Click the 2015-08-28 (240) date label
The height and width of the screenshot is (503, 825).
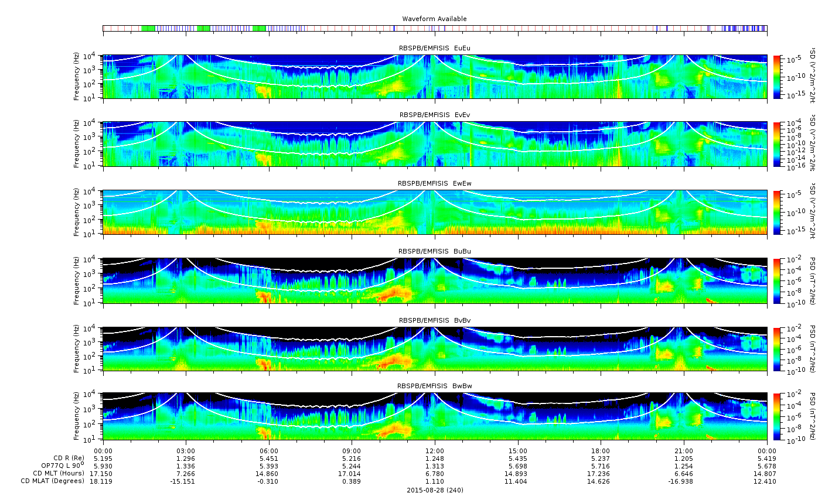pyautogui.click(x=434, y=490)
